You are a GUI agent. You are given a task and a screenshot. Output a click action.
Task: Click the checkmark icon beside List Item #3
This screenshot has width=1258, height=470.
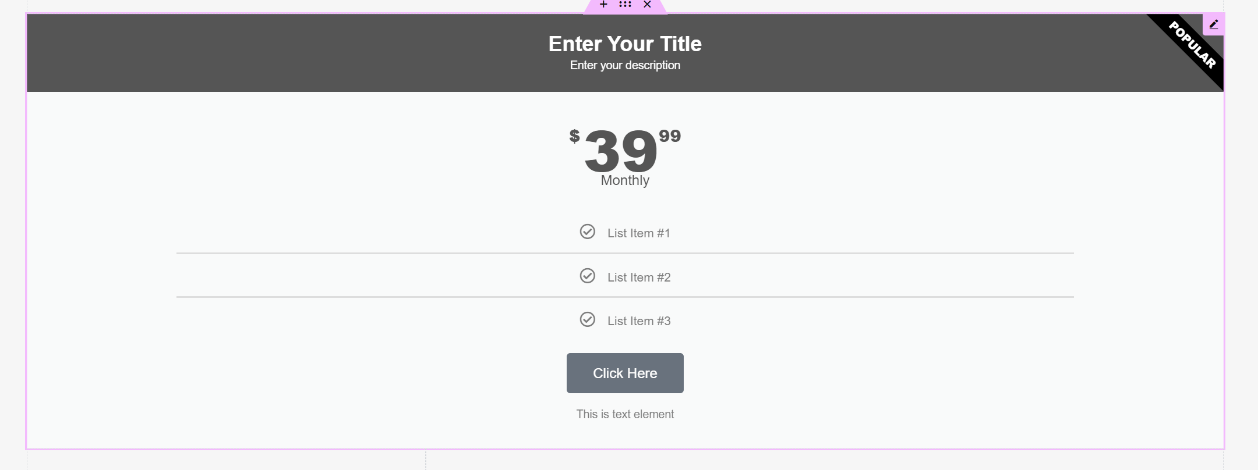pos(587,319)
